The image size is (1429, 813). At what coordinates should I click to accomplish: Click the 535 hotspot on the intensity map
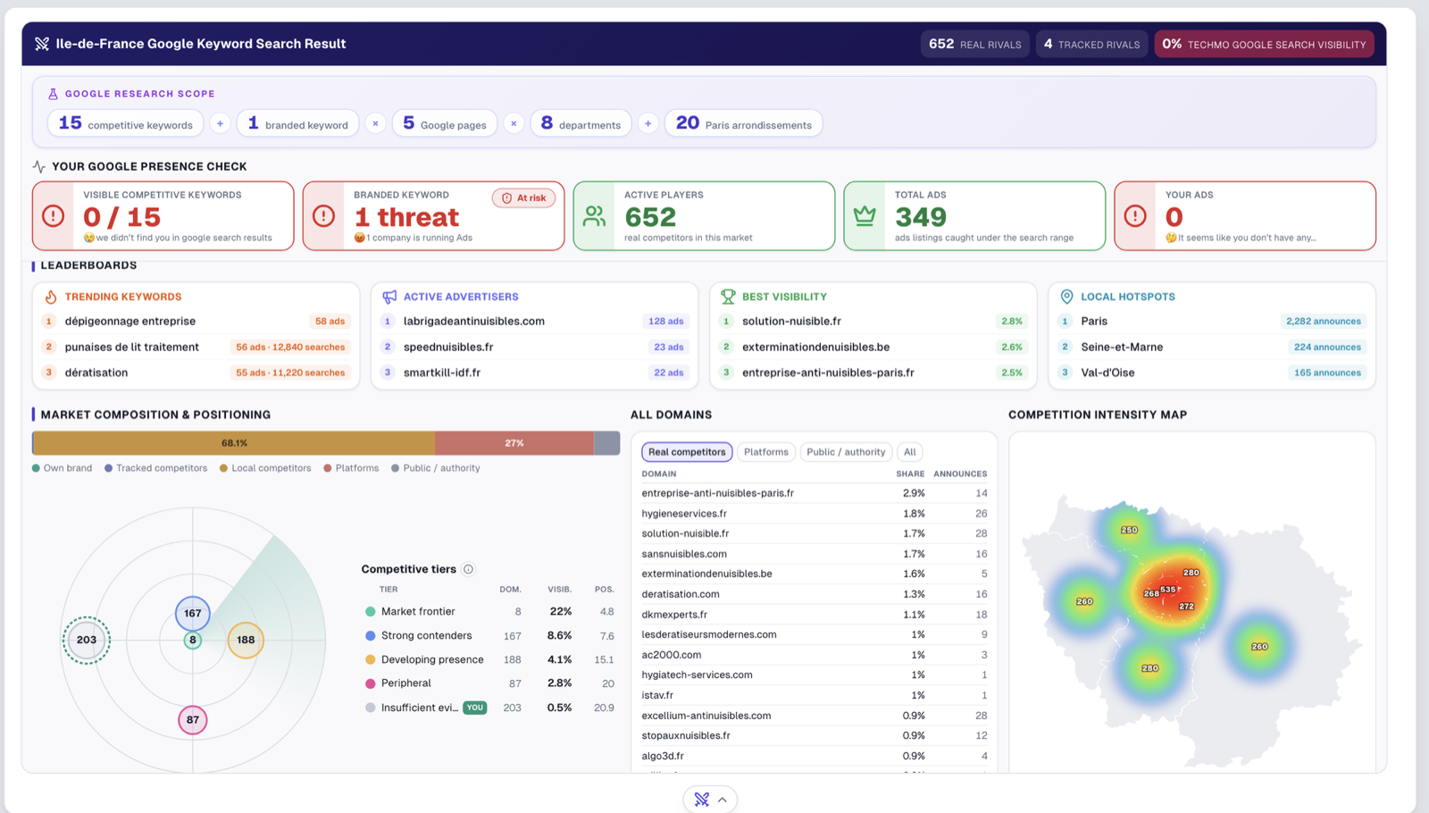pyautogui.click(x=1168, y=590)
